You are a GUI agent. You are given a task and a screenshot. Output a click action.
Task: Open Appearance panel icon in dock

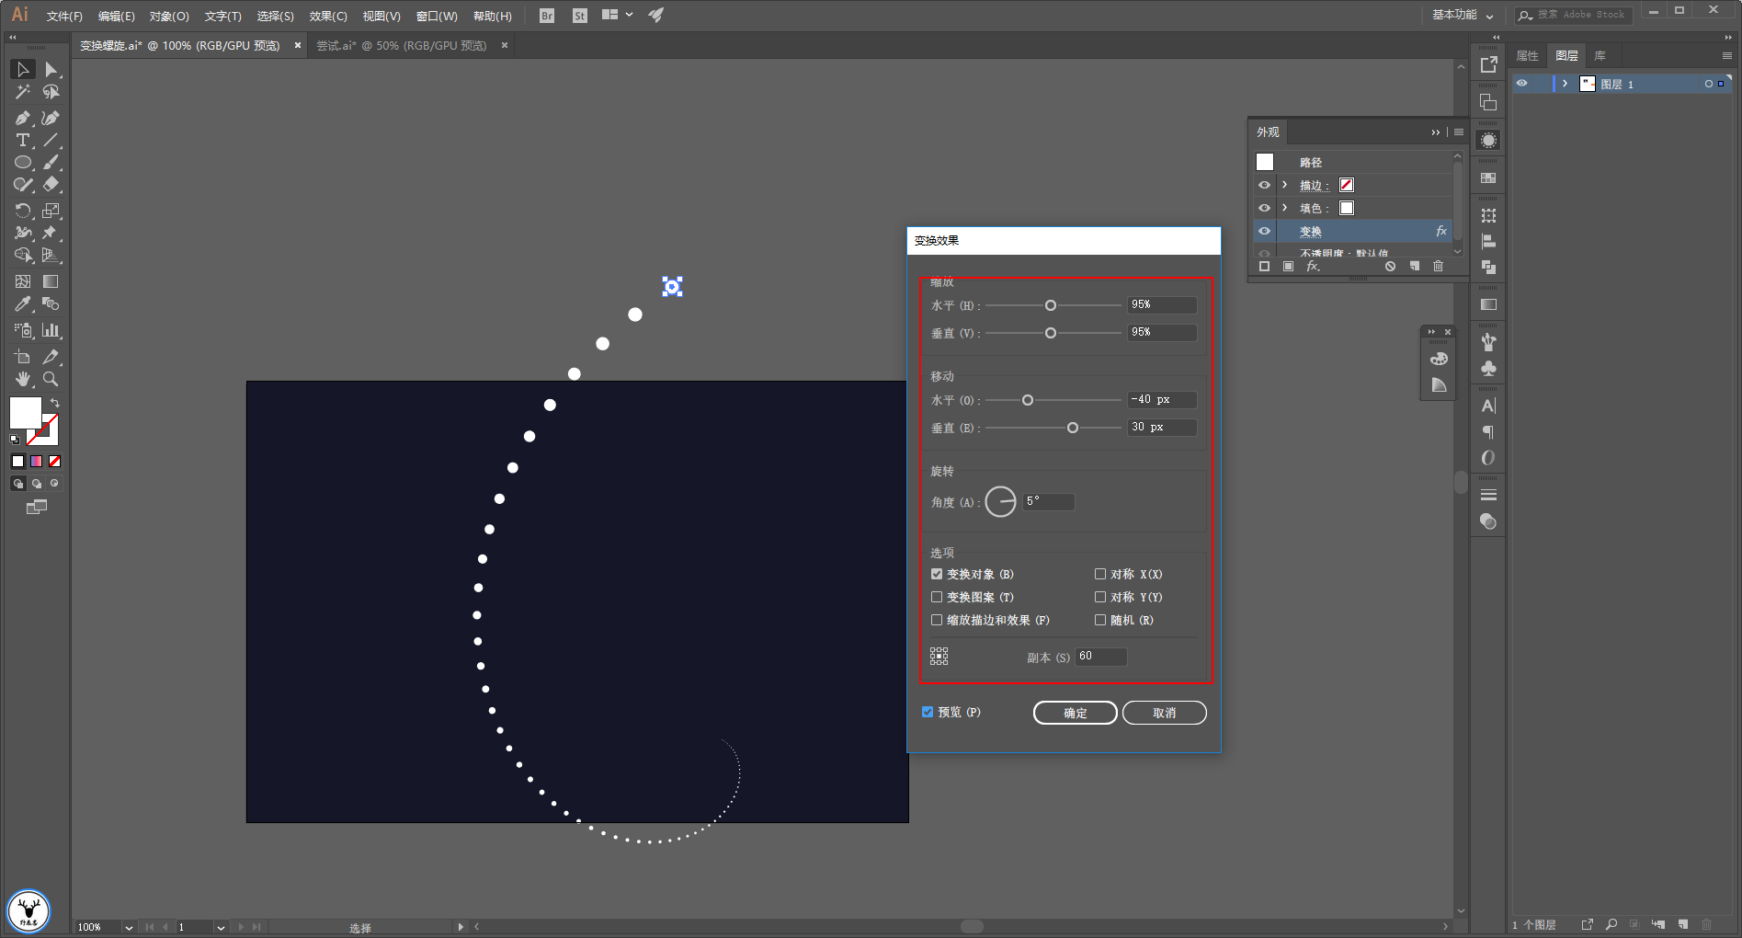[1488, 140]
